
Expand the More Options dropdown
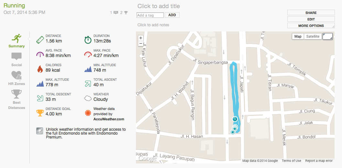(x=311, y=26)
